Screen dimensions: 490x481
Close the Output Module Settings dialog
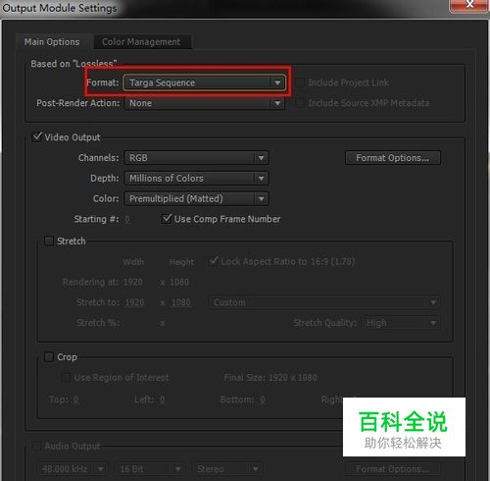[469, 5]
